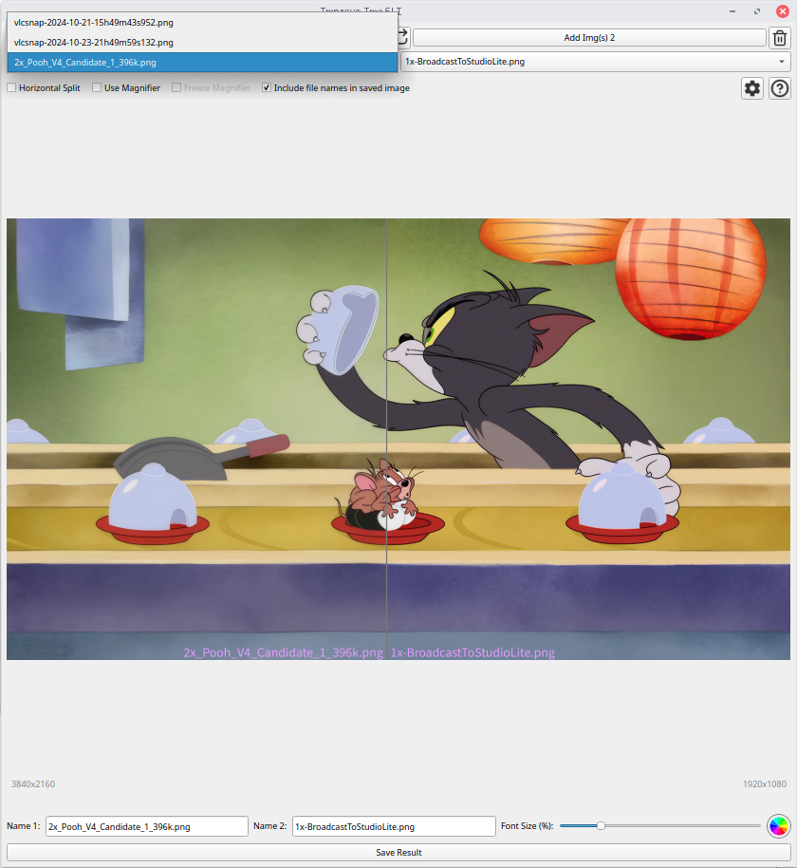Select vlcsnap-2024-10-23-21h49m59s132.png in list

pyautogui.click(x=202, y=43)
